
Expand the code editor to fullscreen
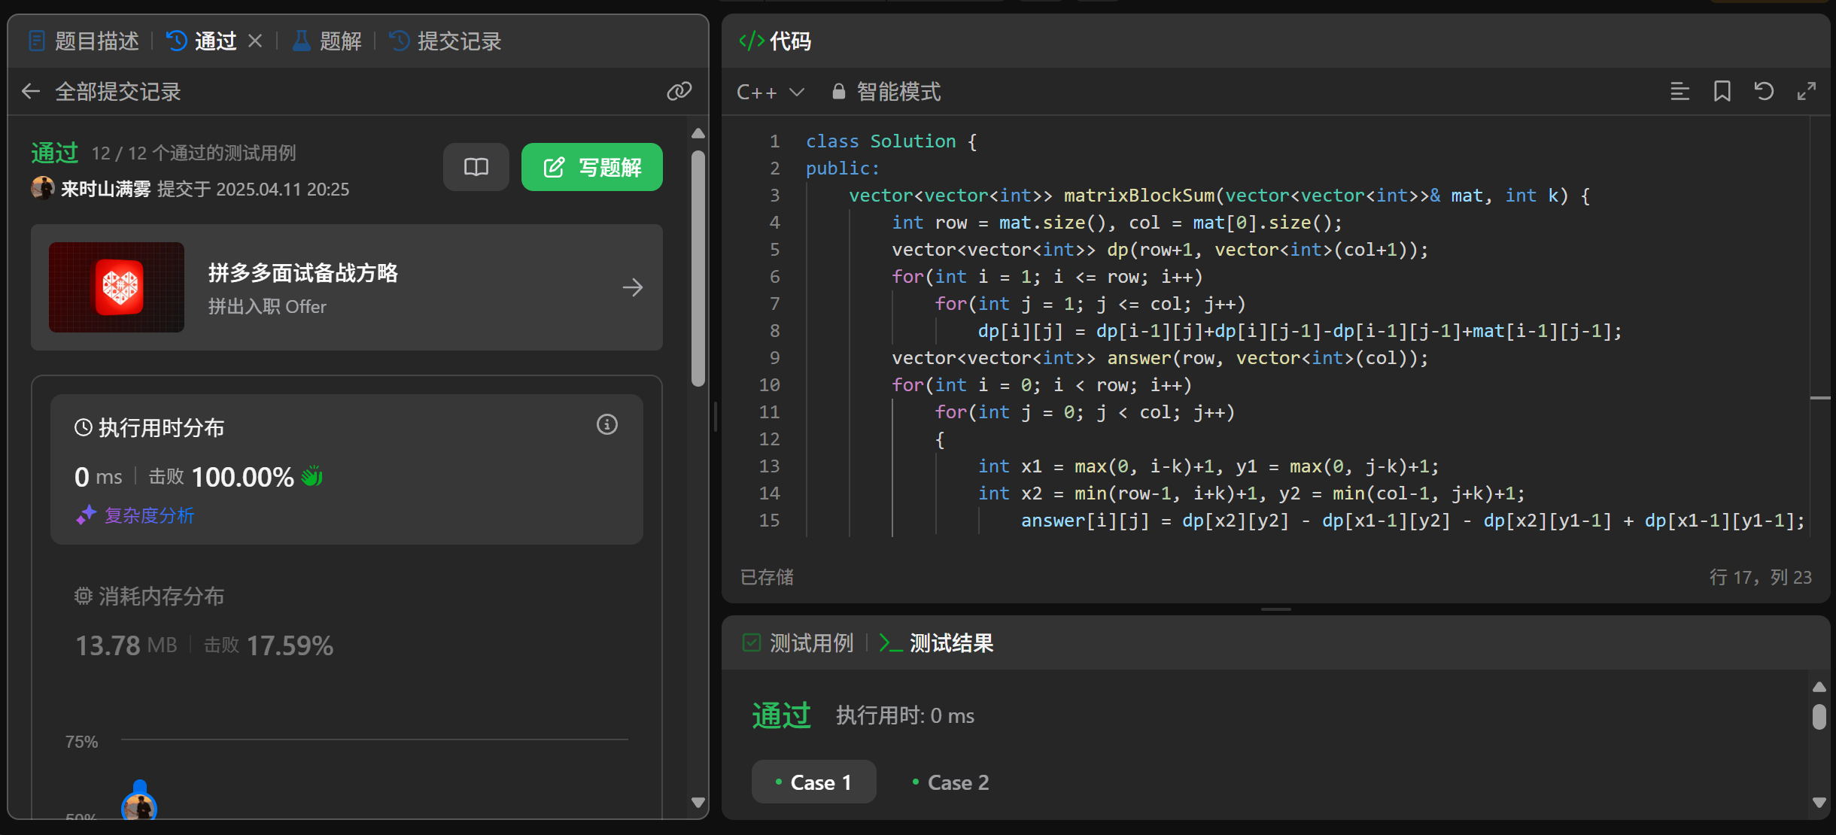coord(1806,92)
